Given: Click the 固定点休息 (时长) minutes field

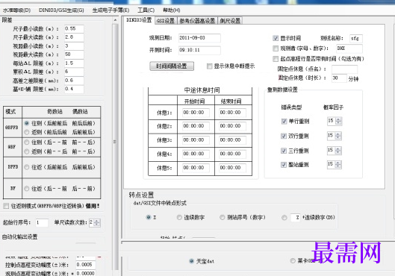Looking at the screenshot, I should point(339,78).
